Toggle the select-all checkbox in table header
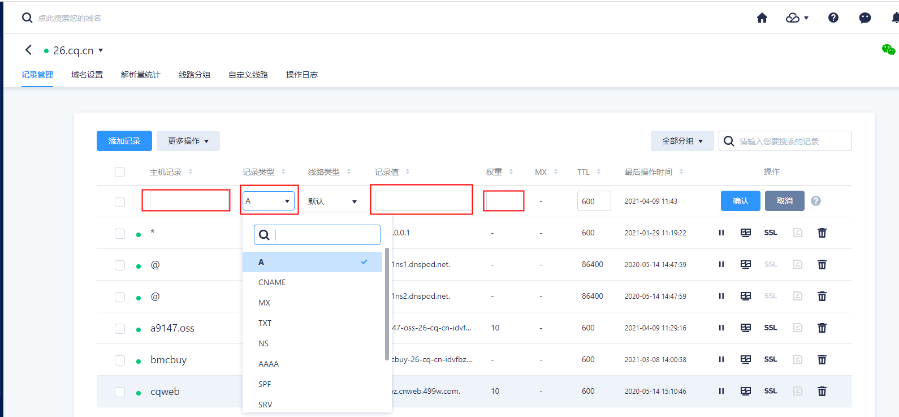 120,172
